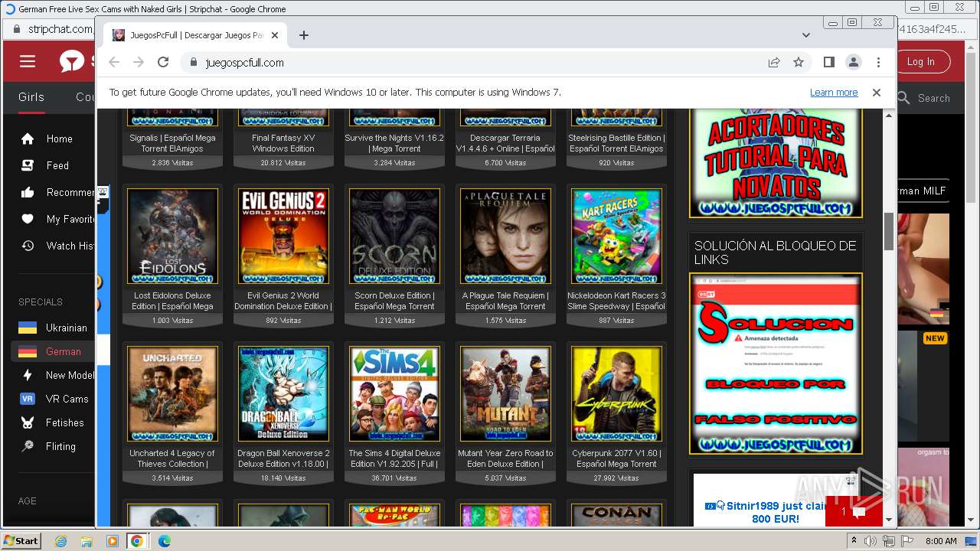Screen dimensions: 980x551
Task: Open Nickelodeon Kart Racers 3 cover
Action: tap(616, 236)
